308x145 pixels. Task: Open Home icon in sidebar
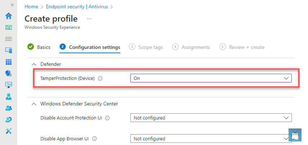pos(9,16)
